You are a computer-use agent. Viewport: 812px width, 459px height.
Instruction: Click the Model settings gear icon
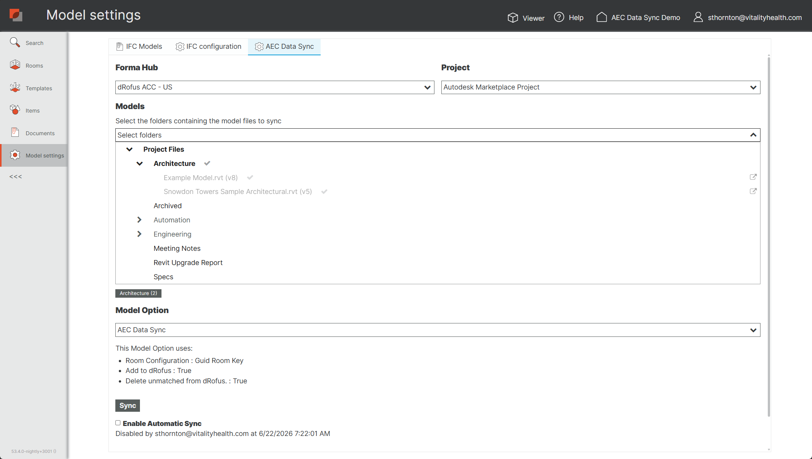(x=15, y=155)
